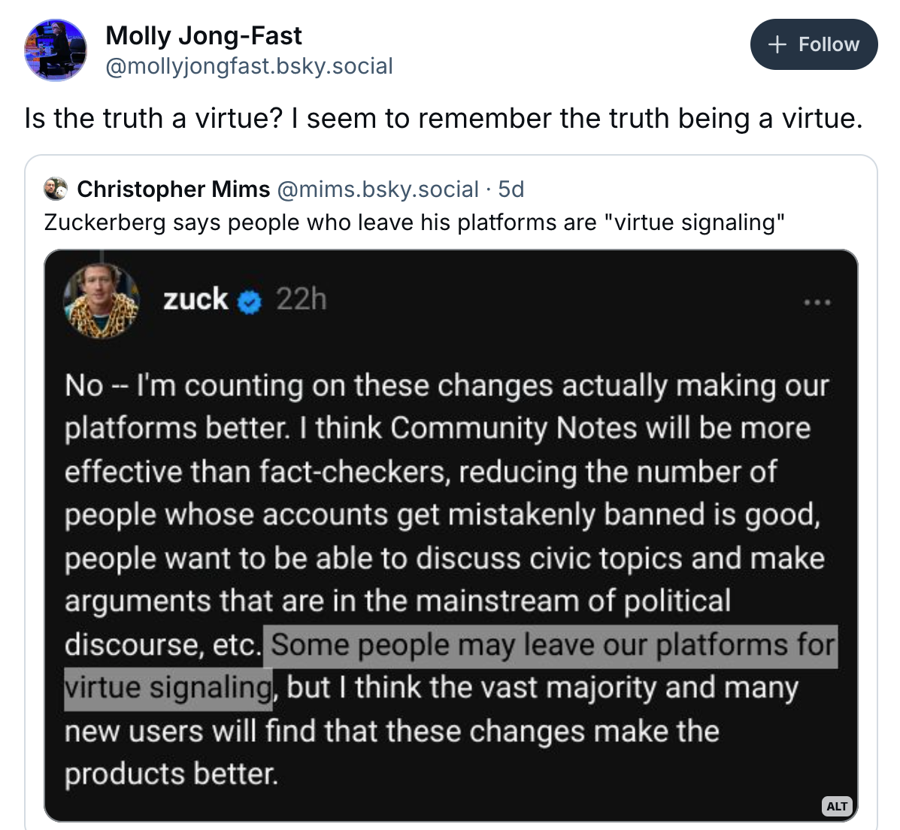Open the three-dot menu in zuck's post
The image size is (900, 830).
click(817, 303)
